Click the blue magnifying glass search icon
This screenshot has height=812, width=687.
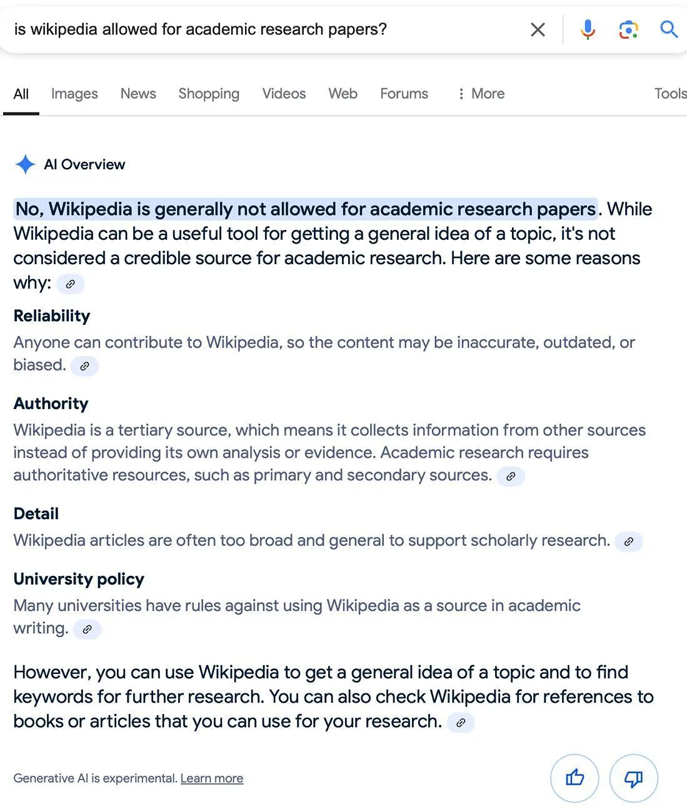[668, 29]
